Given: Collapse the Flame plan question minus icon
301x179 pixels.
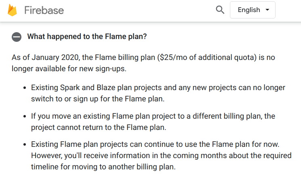Looking at the screenshot, I should [17, 37].
